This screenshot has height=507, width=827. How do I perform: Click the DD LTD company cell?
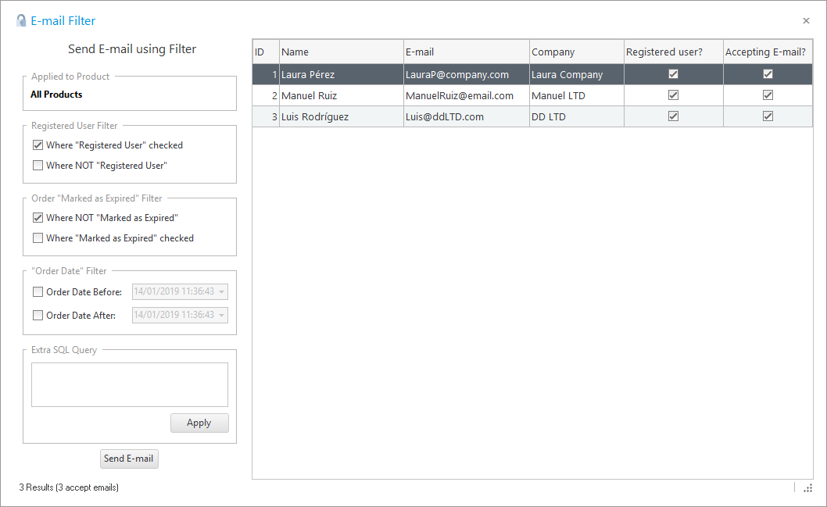click(x=577, y=116)
